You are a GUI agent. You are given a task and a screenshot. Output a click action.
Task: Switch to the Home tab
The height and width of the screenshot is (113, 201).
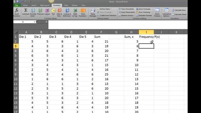(x=25, y=5)
